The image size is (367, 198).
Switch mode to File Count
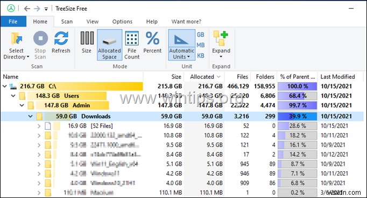132,46
